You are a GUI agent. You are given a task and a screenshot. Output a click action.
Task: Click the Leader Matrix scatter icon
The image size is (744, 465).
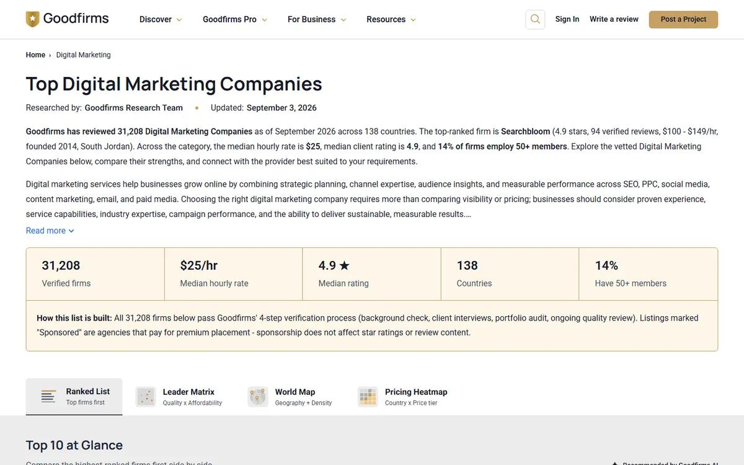tap(146, 397)
